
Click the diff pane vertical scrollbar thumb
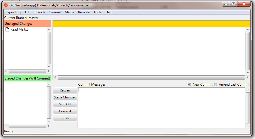tap(248, 51)
